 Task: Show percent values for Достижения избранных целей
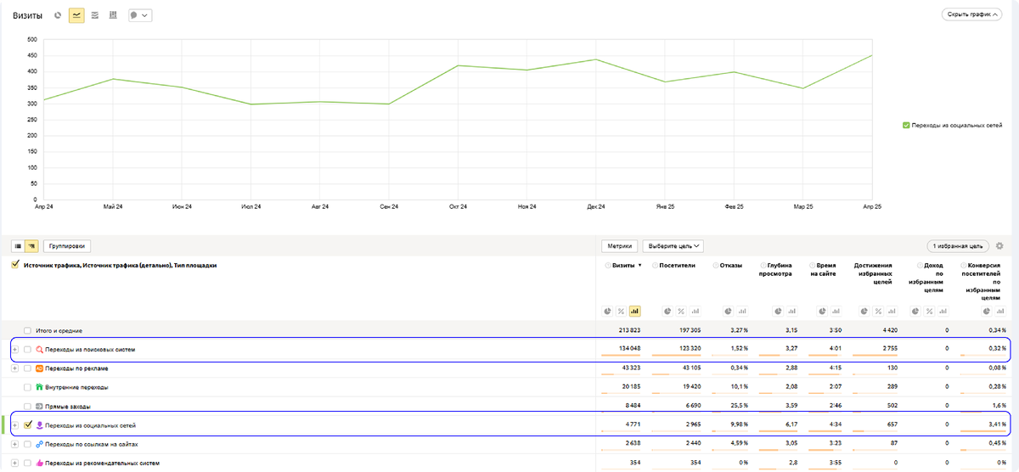pyautogui.click(x=878, y=311)
